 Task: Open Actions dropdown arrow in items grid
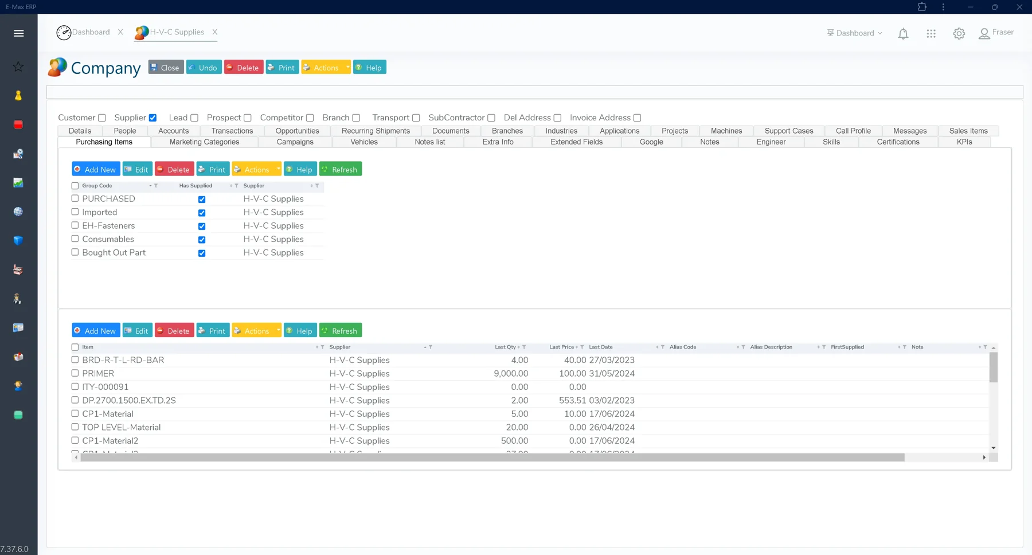278,330
